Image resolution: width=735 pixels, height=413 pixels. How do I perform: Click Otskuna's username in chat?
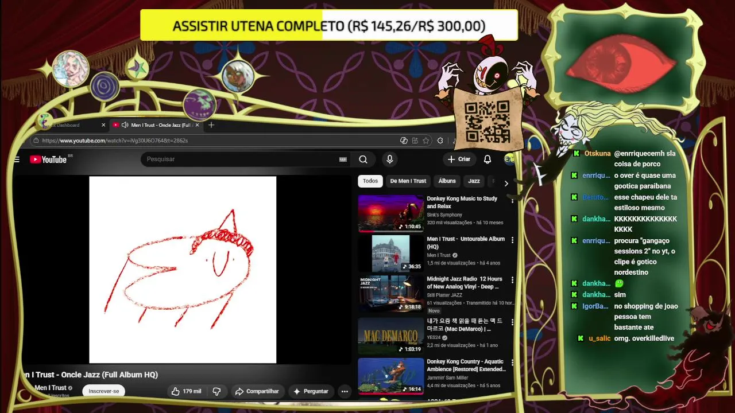click(x=597, y=154)
